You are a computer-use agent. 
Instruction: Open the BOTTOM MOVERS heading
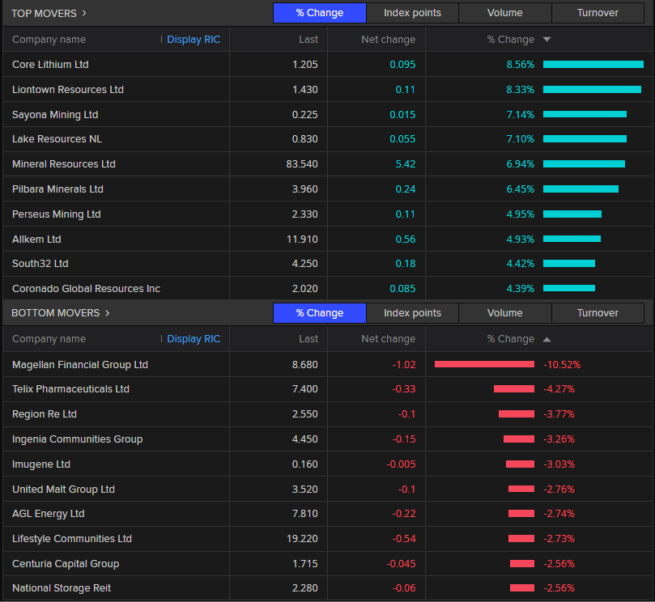56,313
